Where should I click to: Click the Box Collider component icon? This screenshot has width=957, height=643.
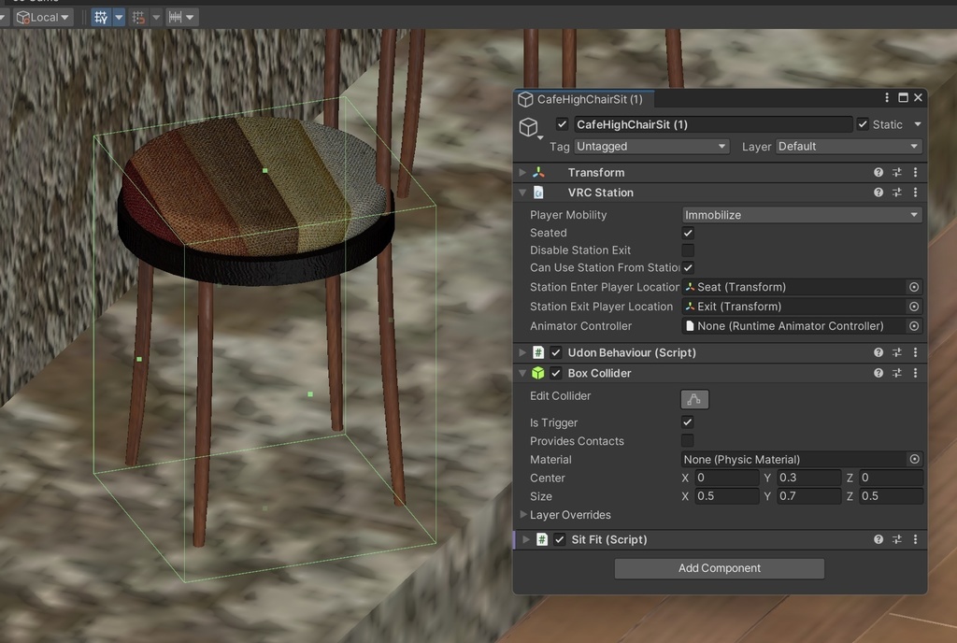pyautogui.click(x=538, y=372)
